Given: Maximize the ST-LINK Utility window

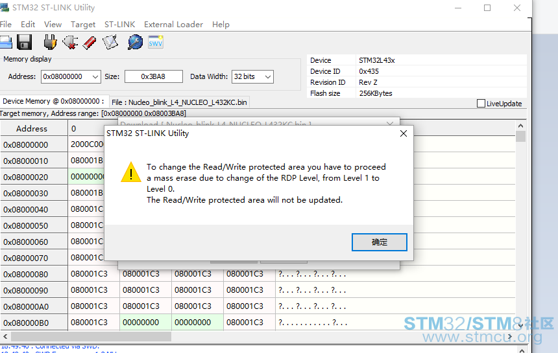Looking at the screenshot, I should (x=487, y=8).
